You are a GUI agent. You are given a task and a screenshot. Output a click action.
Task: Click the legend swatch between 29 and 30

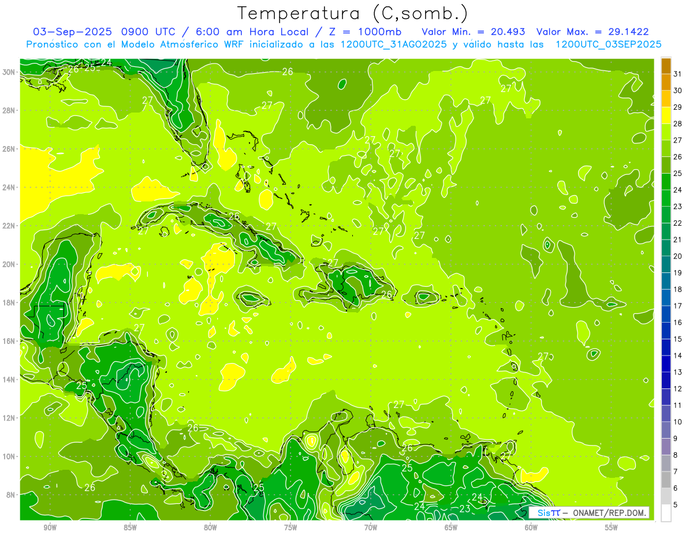pyautogui.click(x=666, y=99)
